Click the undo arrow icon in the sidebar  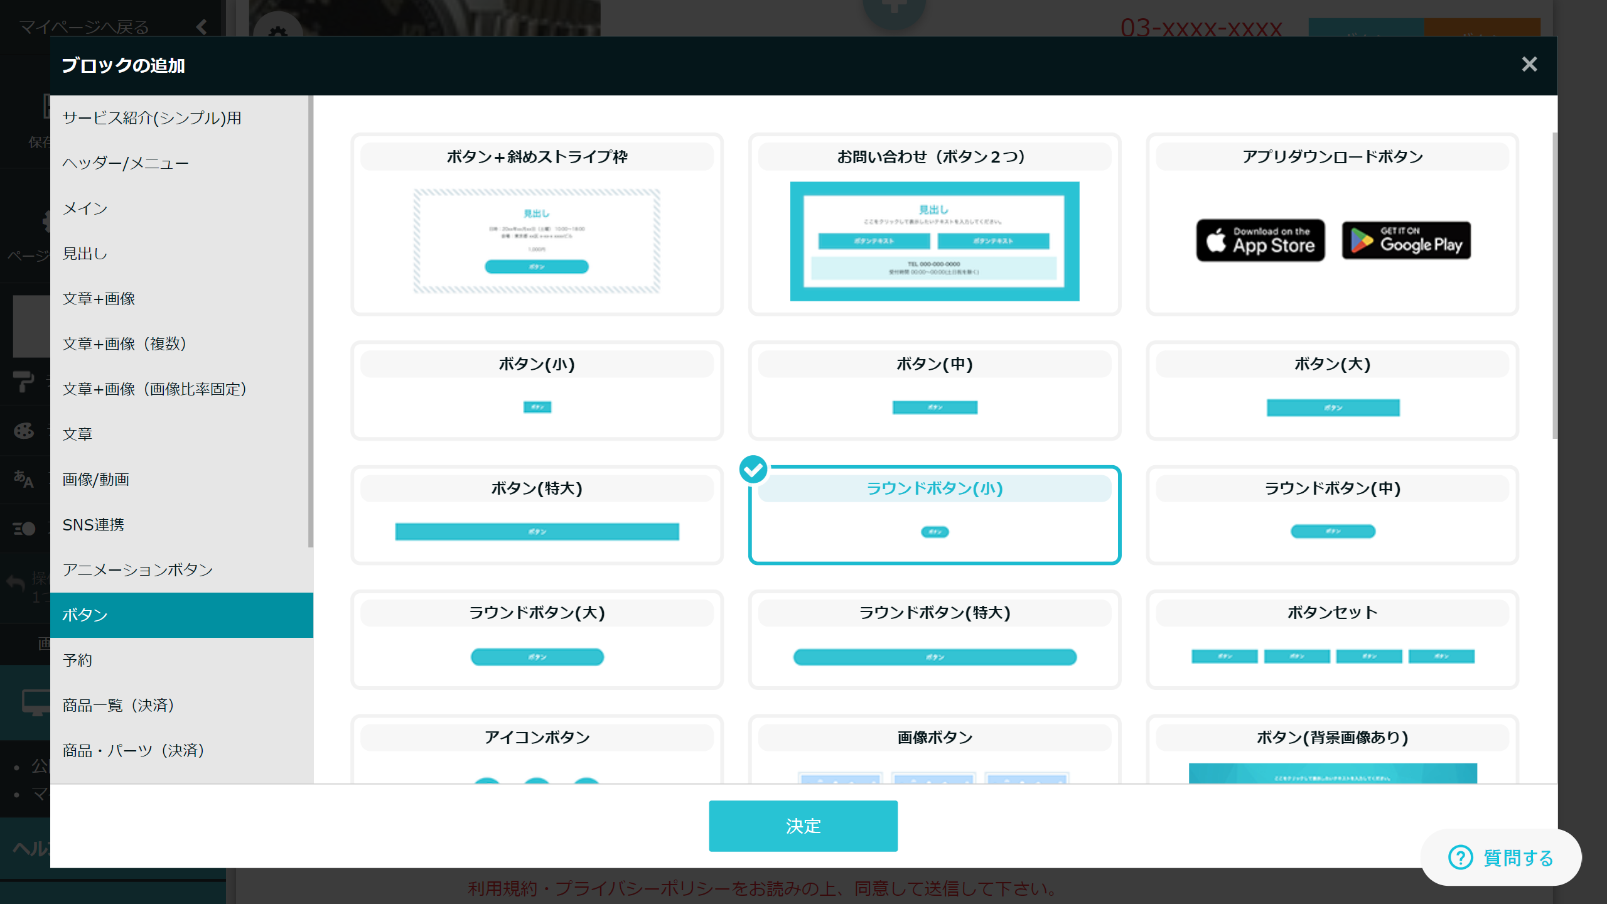(x=17, y=581)
